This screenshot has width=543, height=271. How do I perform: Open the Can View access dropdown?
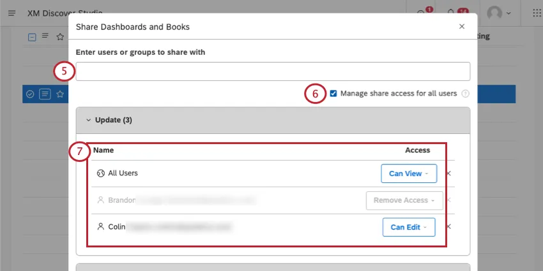pyautogui.click(x=408, y=173)
